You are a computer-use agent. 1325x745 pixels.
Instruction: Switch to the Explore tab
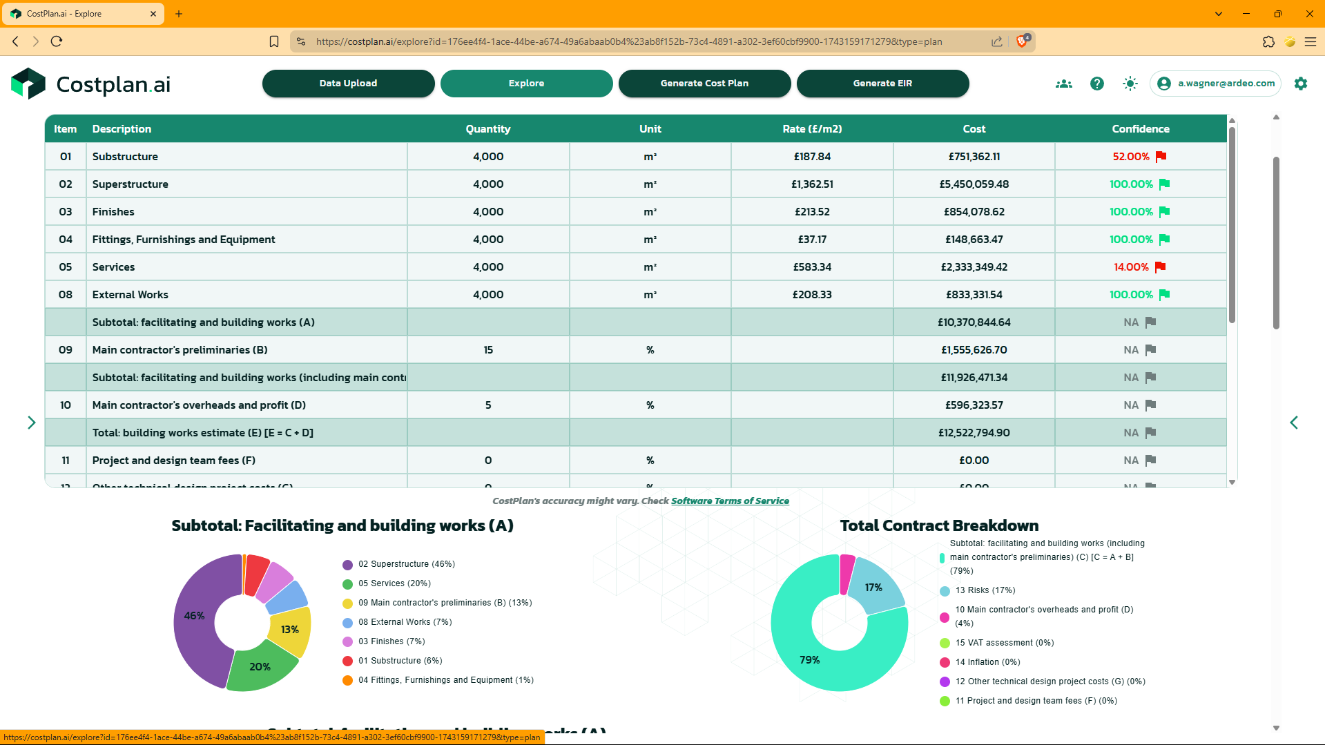[526, 83]
